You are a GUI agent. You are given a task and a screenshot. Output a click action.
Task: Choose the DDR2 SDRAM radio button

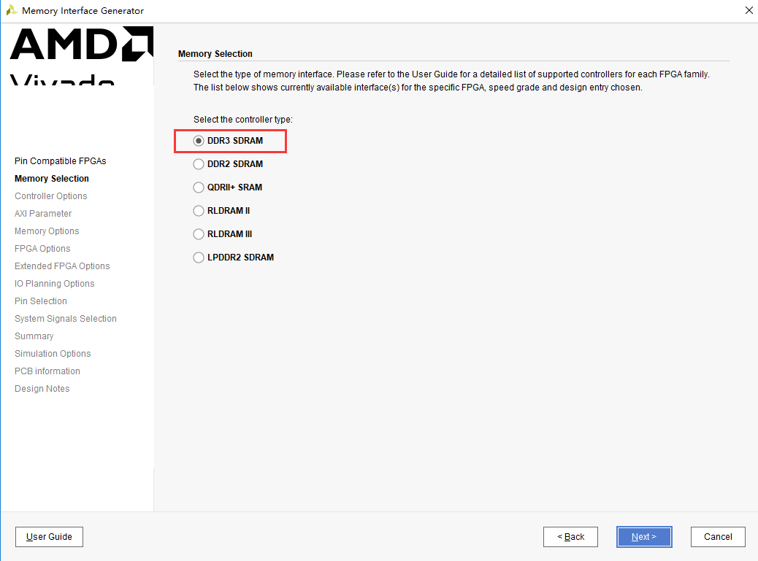[199, 164]
